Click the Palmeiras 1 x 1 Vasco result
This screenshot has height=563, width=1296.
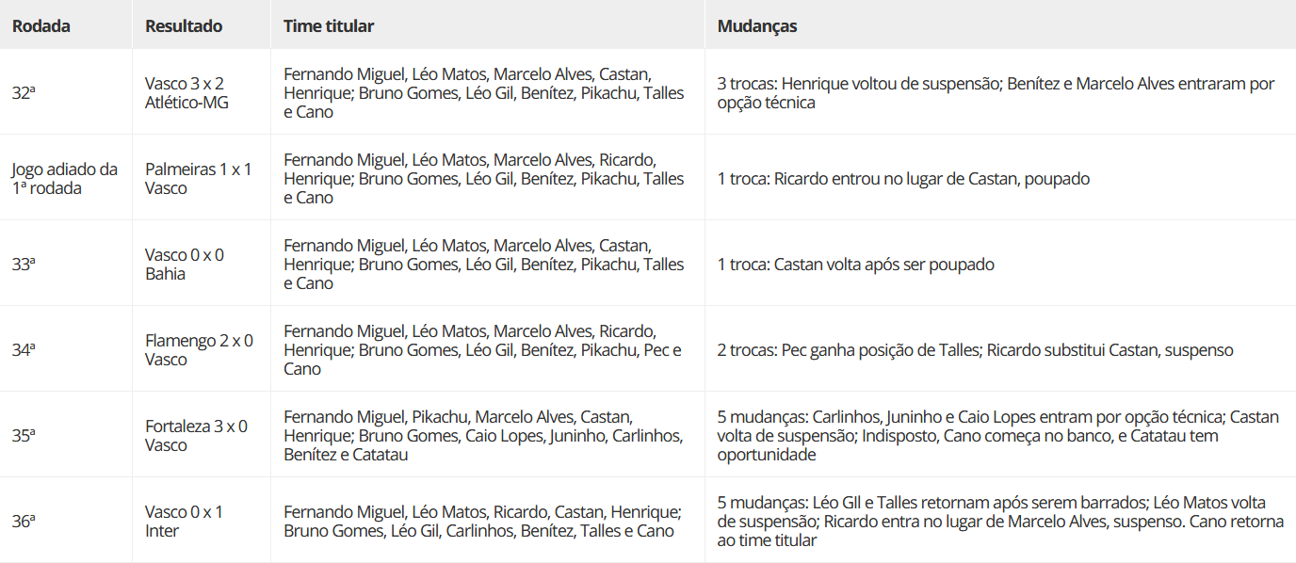198,179
